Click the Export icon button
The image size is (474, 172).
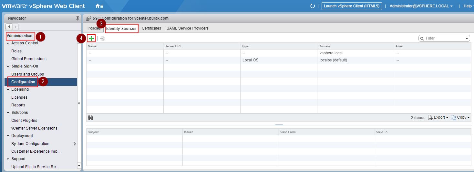[438, 118]
